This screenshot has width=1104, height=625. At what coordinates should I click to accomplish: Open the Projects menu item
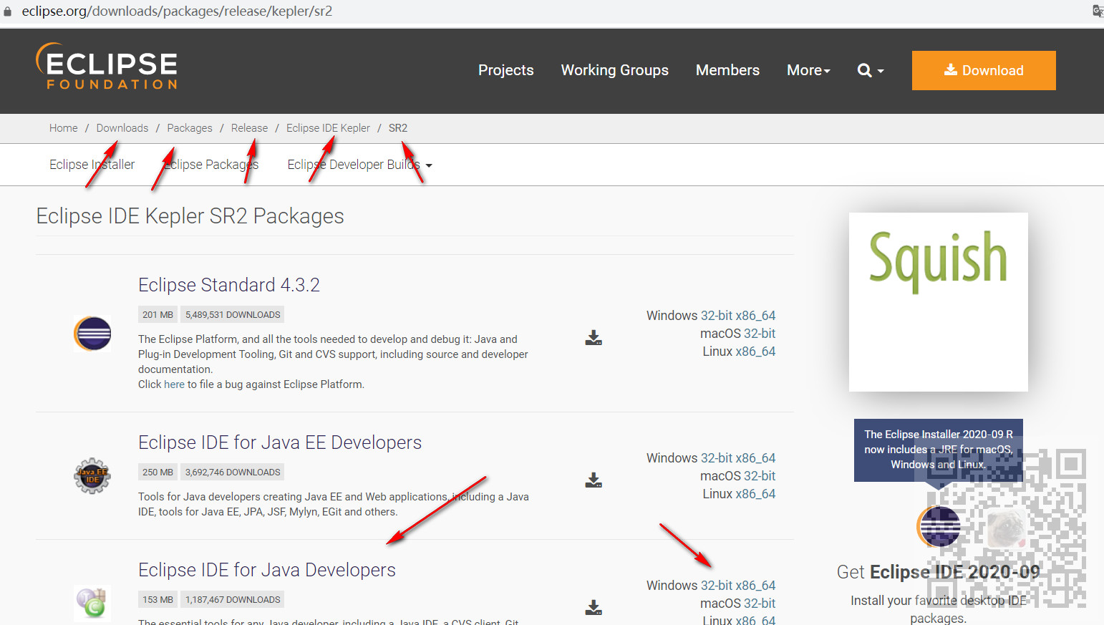point(506,70)
